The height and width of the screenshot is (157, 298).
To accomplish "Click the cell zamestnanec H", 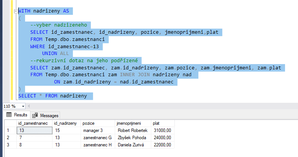I will (98, 145).
